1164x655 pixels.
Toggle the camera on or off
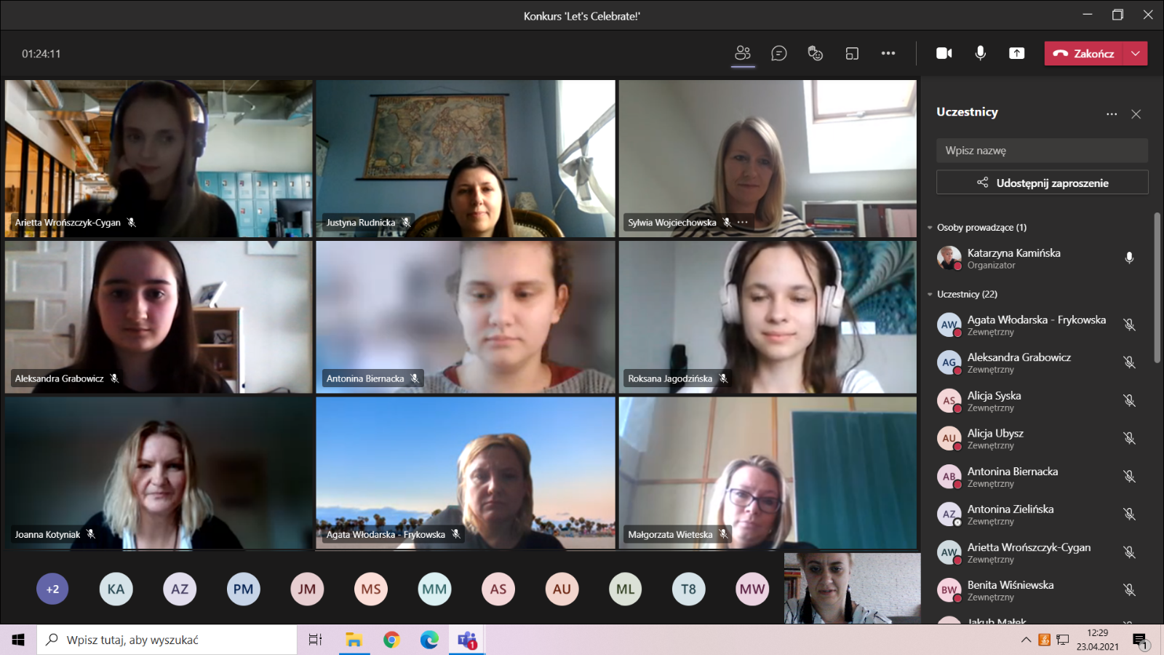(944, 53)
